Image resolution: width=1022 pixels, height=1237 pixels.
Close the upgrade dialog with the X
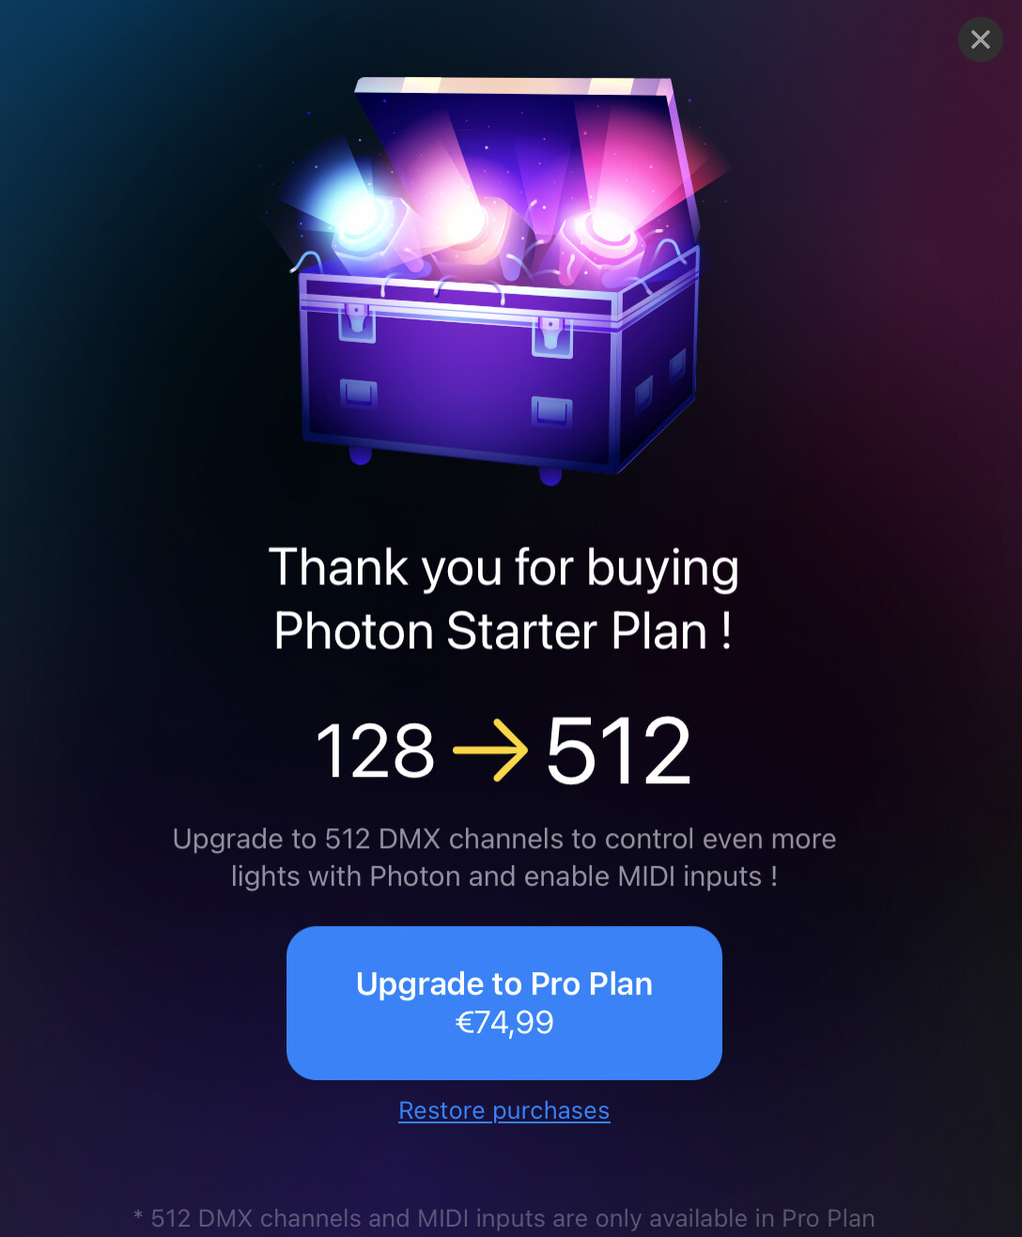point(981,39)
